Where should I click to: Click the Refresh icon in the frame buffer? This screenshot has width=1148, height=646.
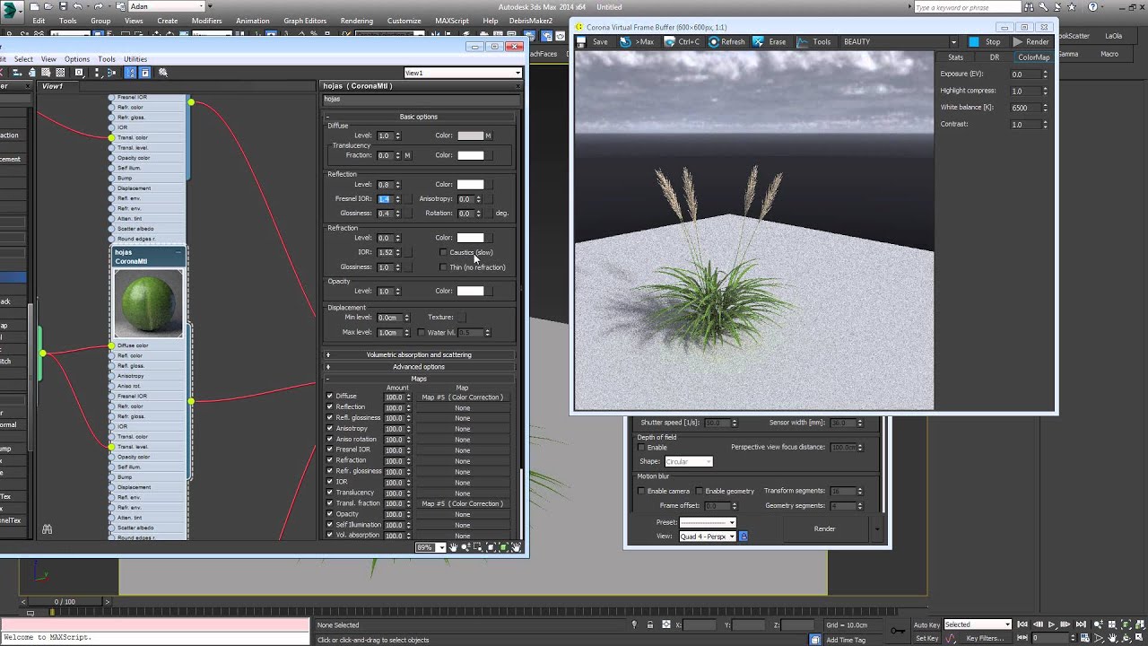point(714,41)
